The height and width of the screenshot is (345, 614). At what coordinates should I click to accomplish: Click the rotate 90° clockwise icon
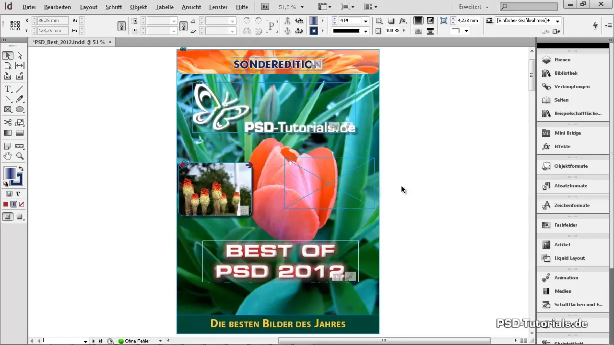pos(247,21)
